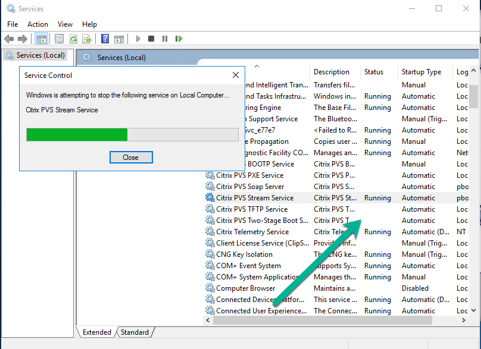Open the View menu
Screen dimensions: 481x349
[65, 24]
